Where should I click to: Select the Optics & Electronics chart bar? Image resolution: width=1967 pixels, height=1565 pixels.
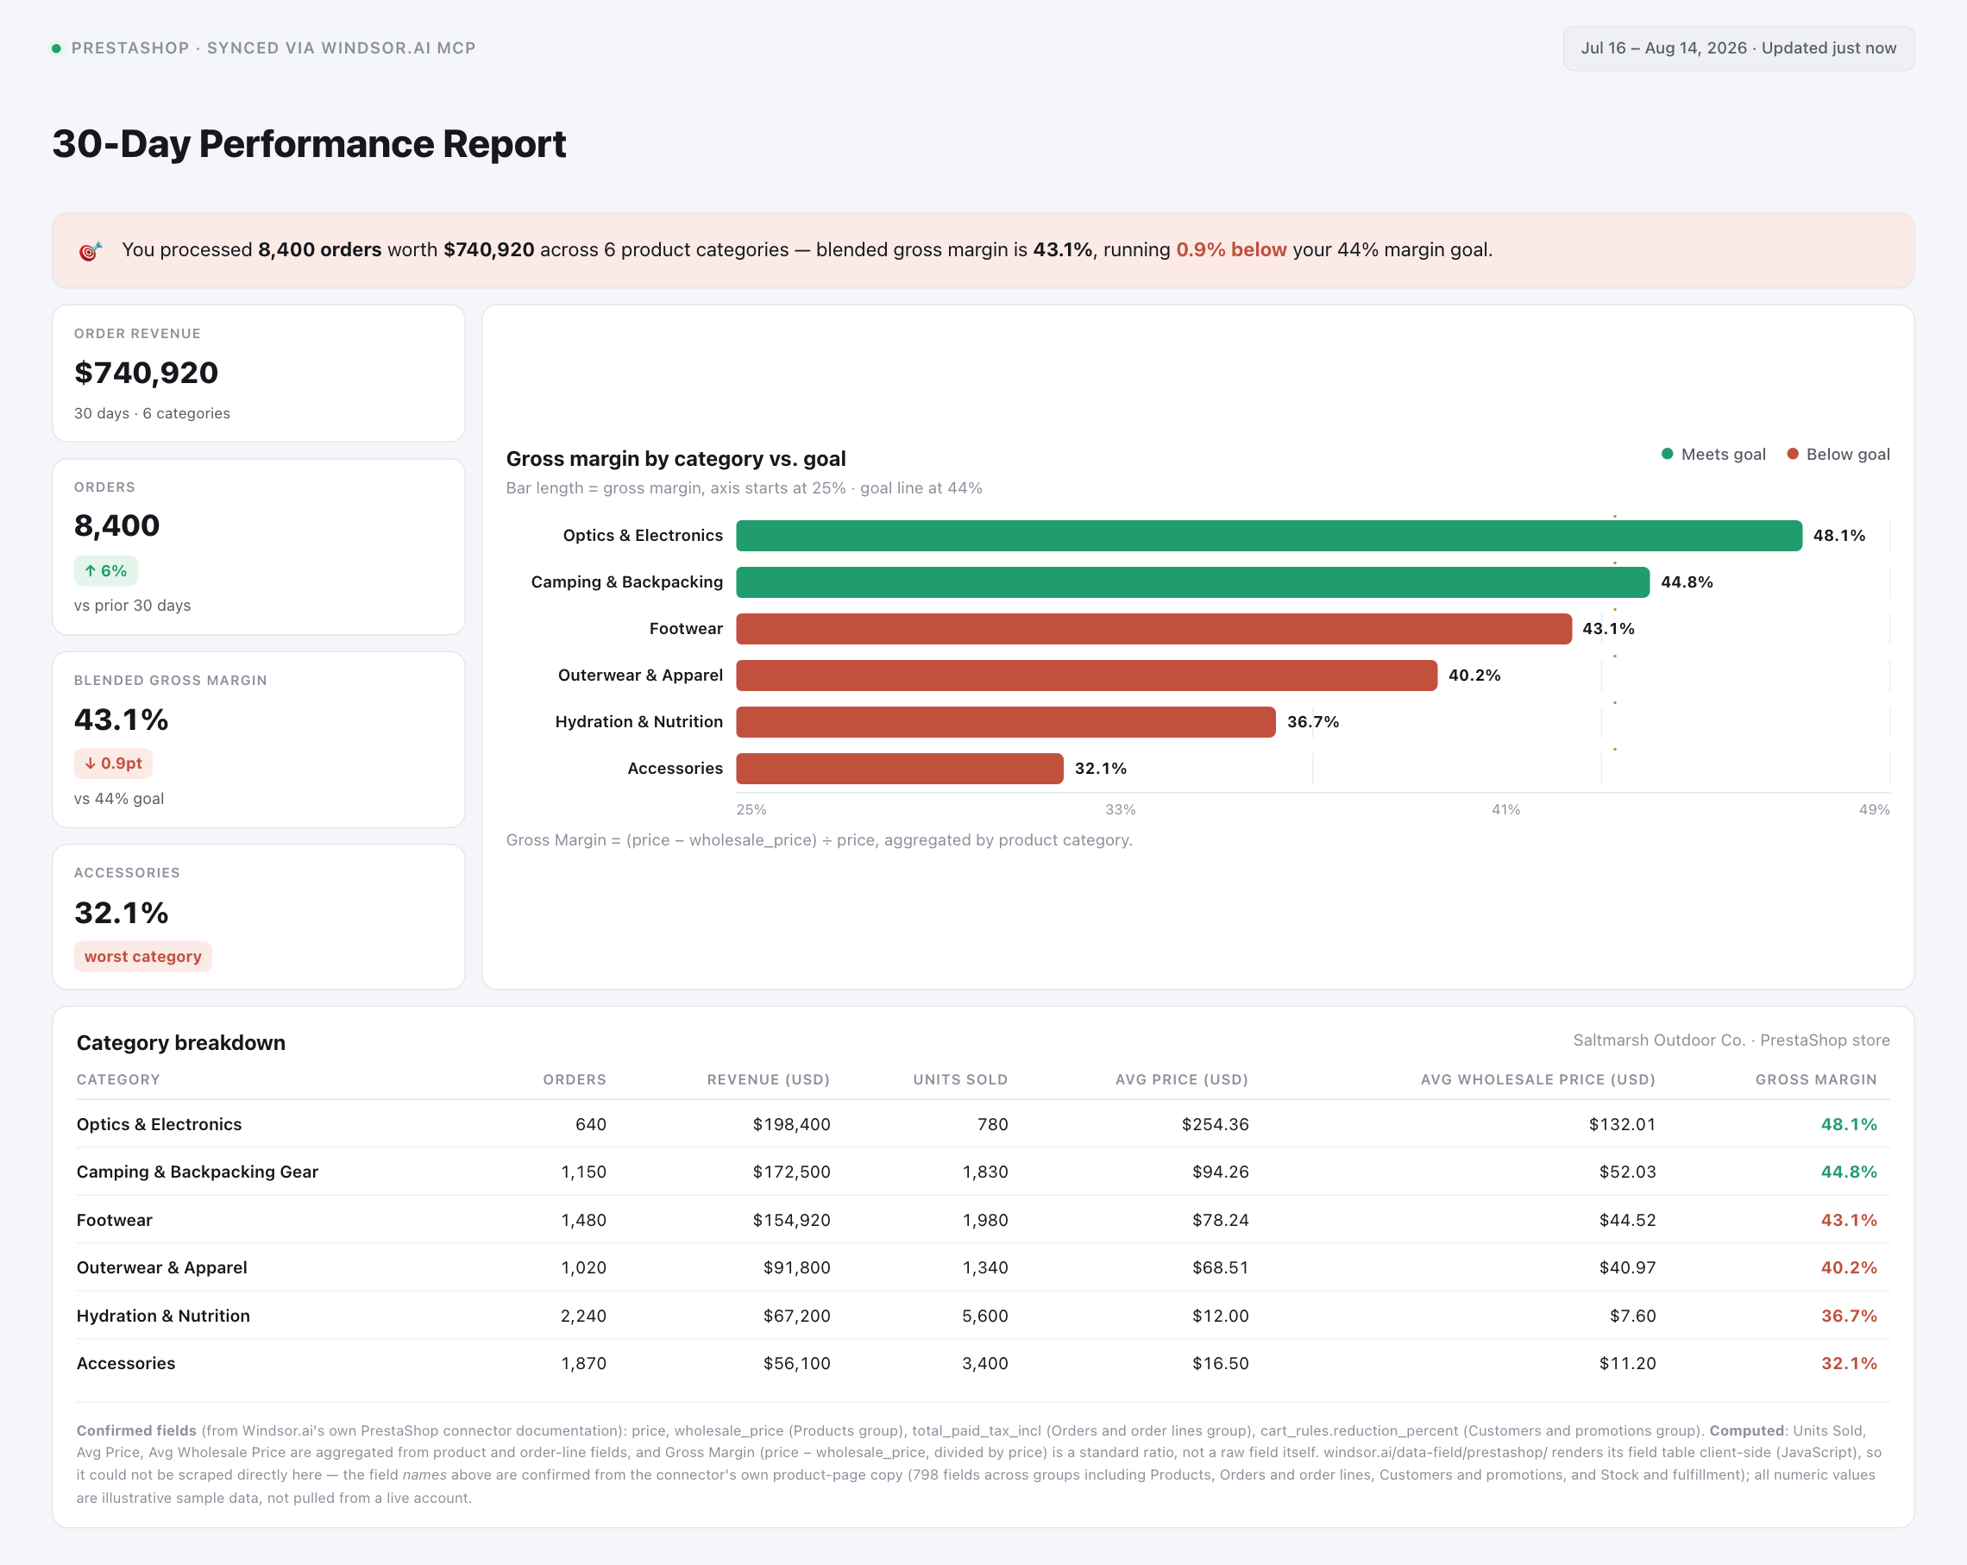coord(1269,536)
